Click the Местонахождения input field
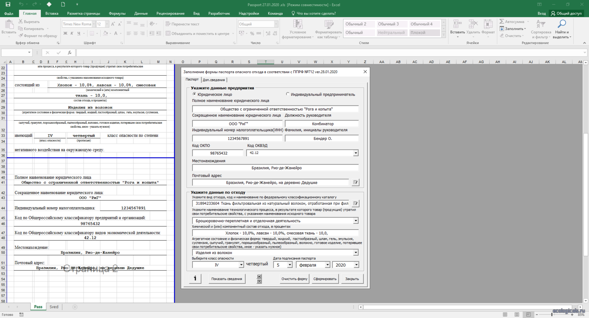Viewport: 589px width, 318px height. coord(275,168)
